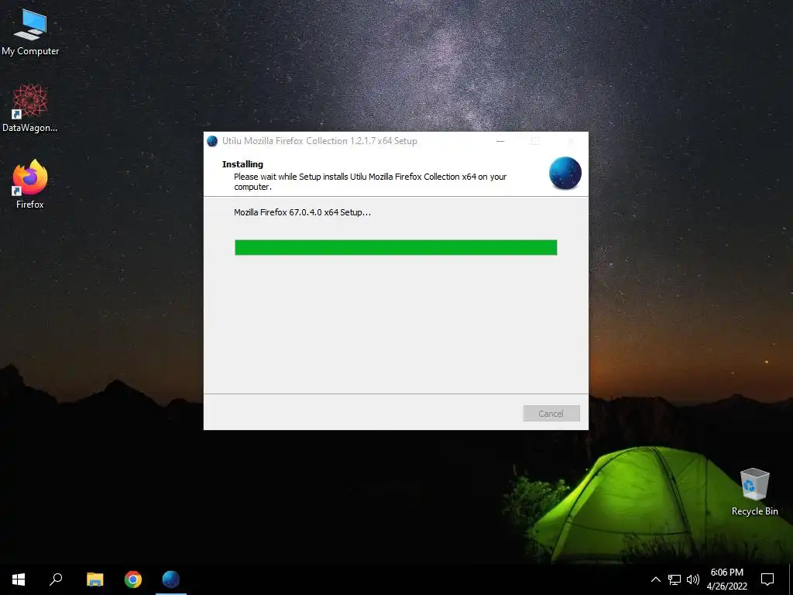The width and height of the screenshot is (793, 595).
Task: Open the Windows Start menu
Action: [x=19, y=580]
